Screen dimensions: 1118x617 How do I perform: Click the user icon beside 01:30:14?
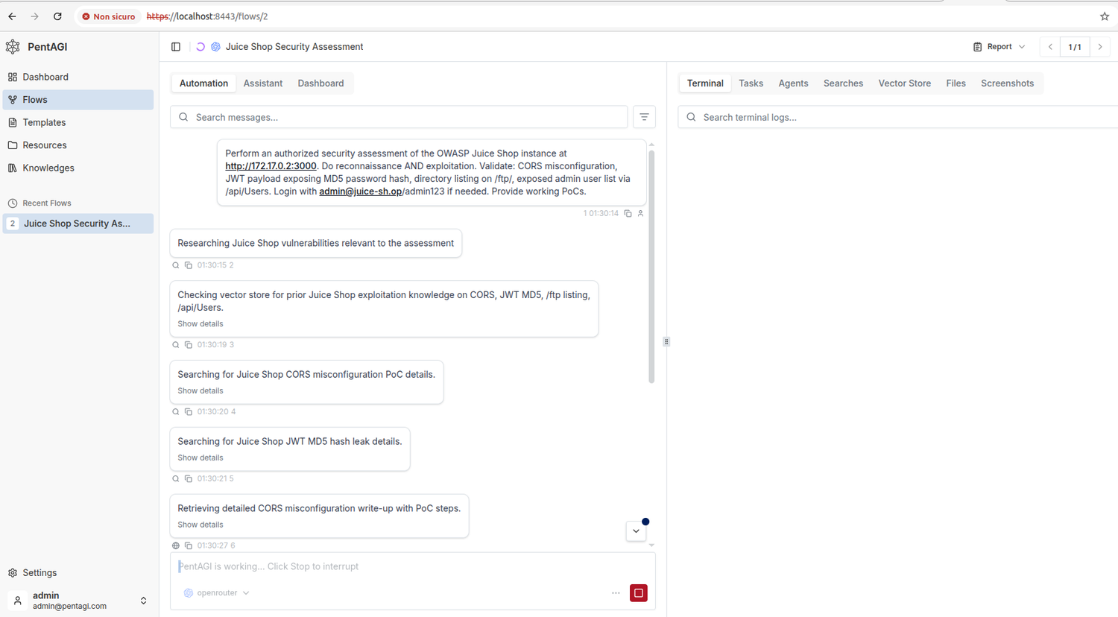pyautogui.click(x=640, y=214)
